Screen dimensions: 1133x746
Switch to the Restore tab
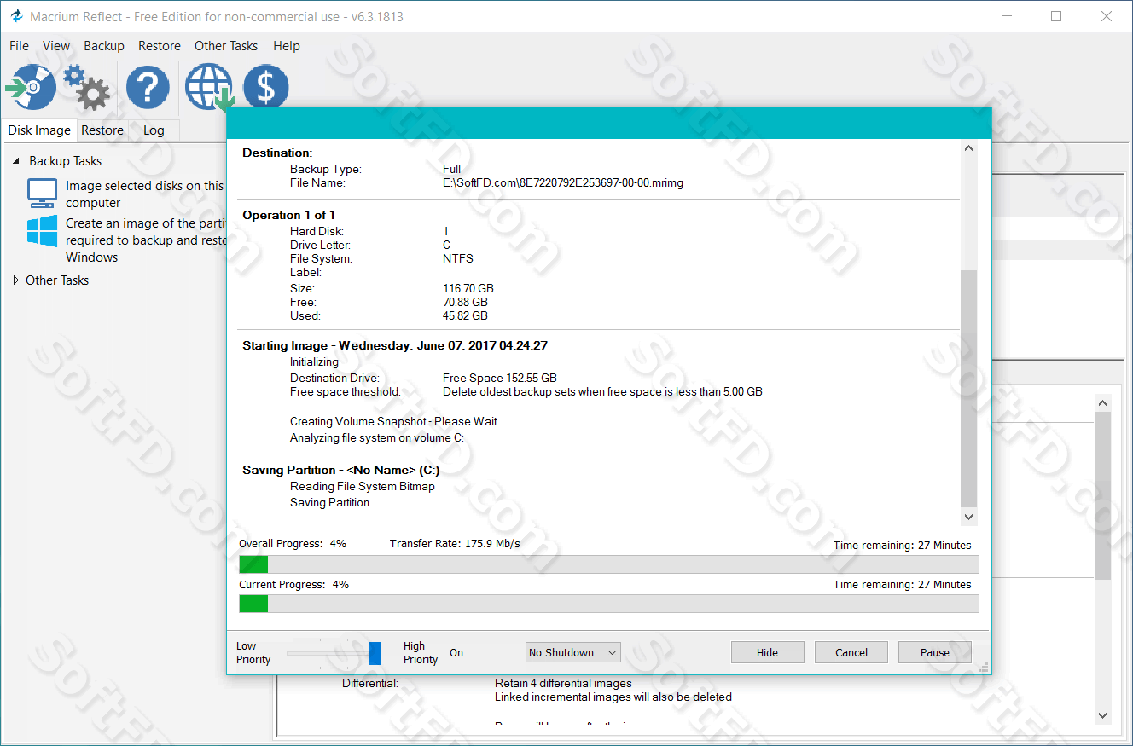[x=102, y=130]
